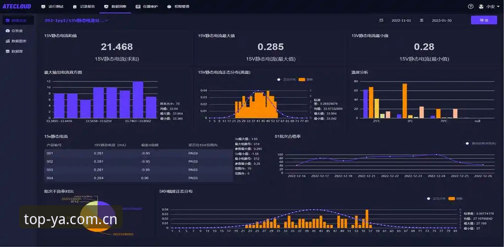
Task: Click the 2022-12-16 axis date
Action: (x=296, y=176)
